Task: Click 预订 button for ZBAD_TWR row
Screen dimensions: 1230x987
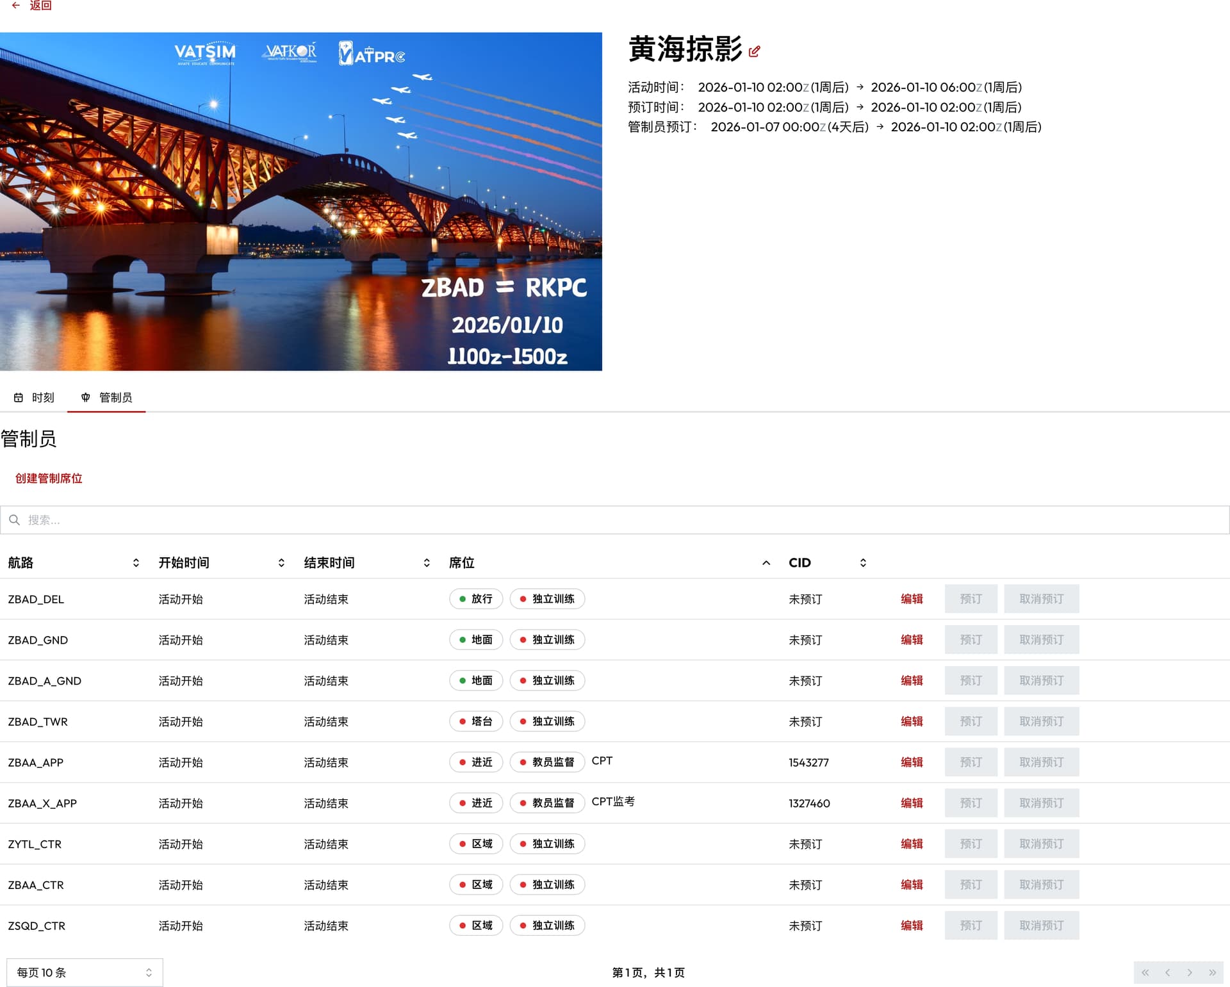Action: (x=971, y=721)
